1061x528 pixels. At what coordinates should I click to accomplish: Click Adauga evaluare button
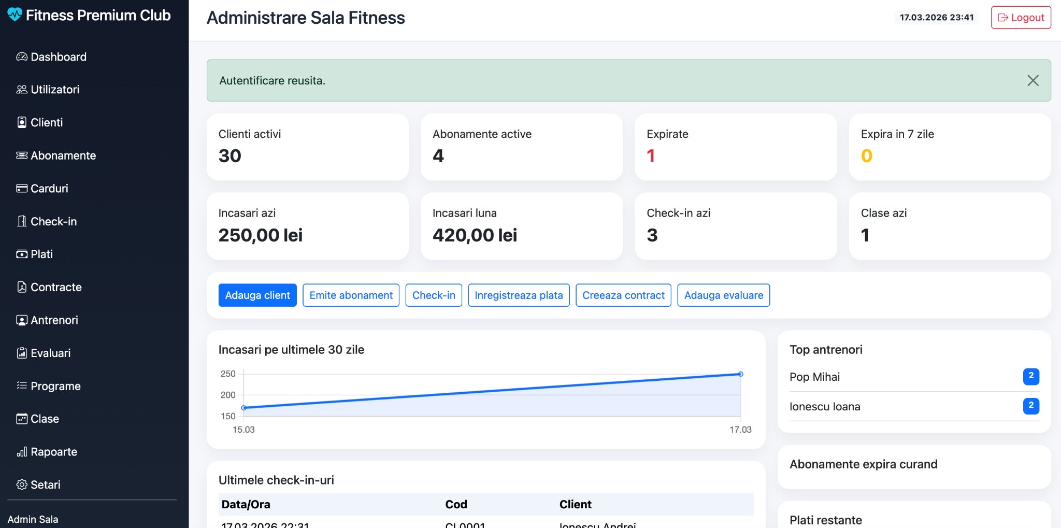coord(724,295)
